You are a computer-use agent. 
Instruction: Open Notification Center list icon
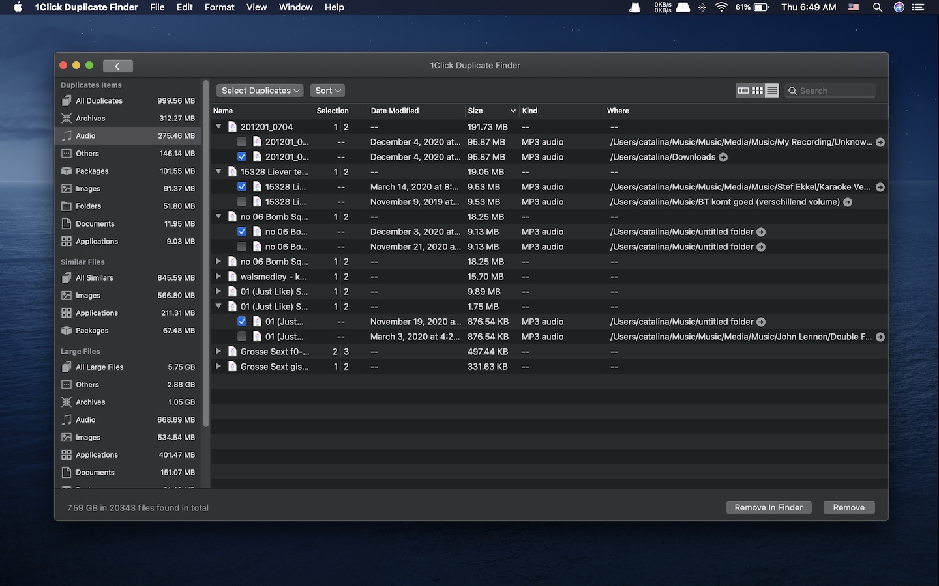tap(919, 7)
